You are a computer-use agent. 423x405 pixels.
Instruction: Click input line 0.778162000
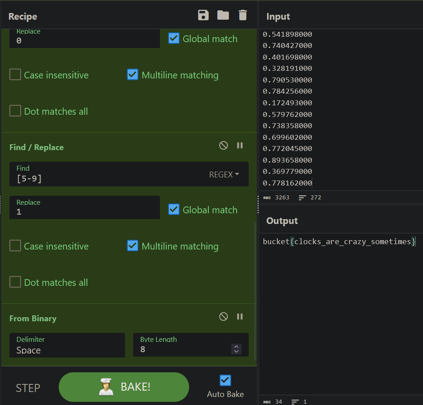click(287, 183)
